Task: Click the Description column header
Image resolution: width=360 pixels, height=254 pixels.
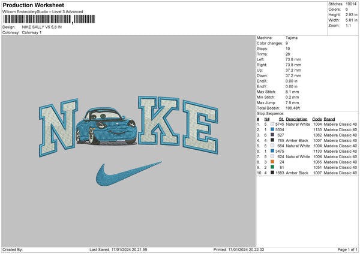Action: coord(297,119)
